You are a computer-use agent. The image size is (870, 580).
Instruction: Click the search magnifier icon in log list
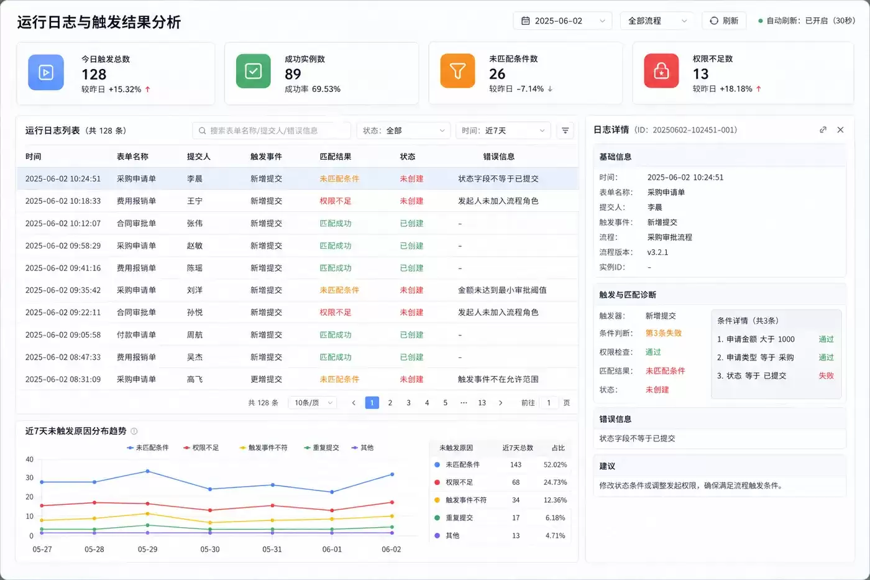[202, 131]
